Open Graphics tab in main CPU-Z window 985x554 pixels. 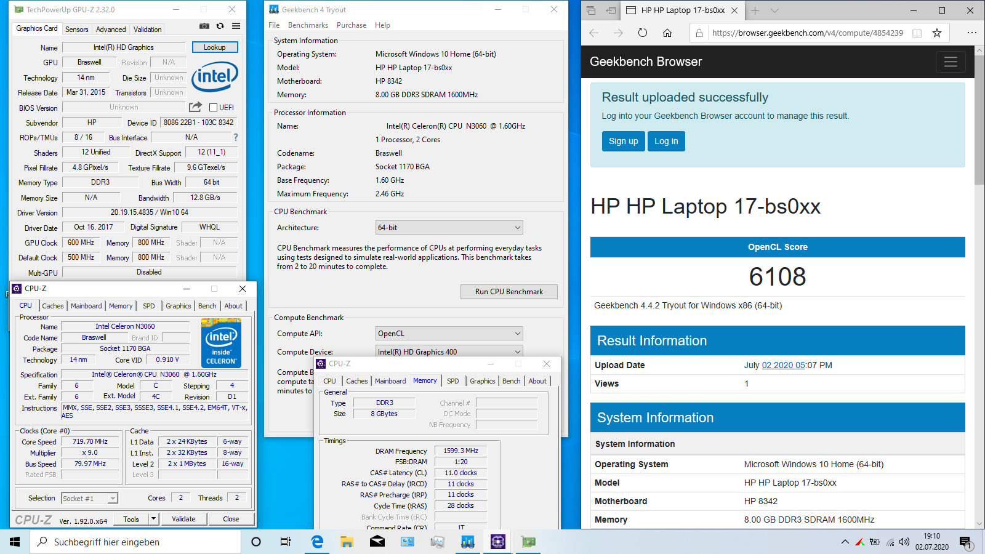point(179,306)
